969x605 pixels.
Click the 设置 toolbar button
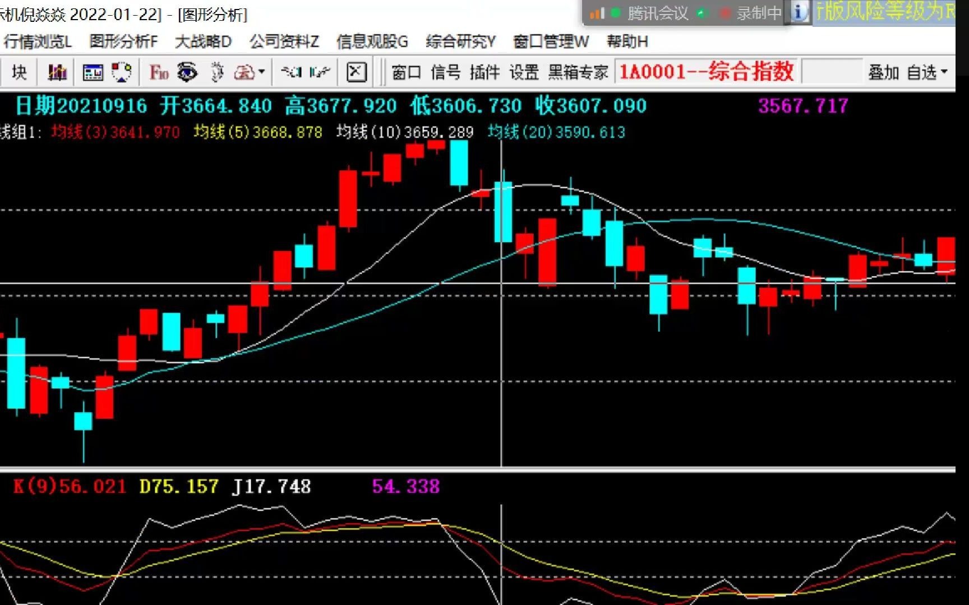pyautogui.click(x=524, y=72)
